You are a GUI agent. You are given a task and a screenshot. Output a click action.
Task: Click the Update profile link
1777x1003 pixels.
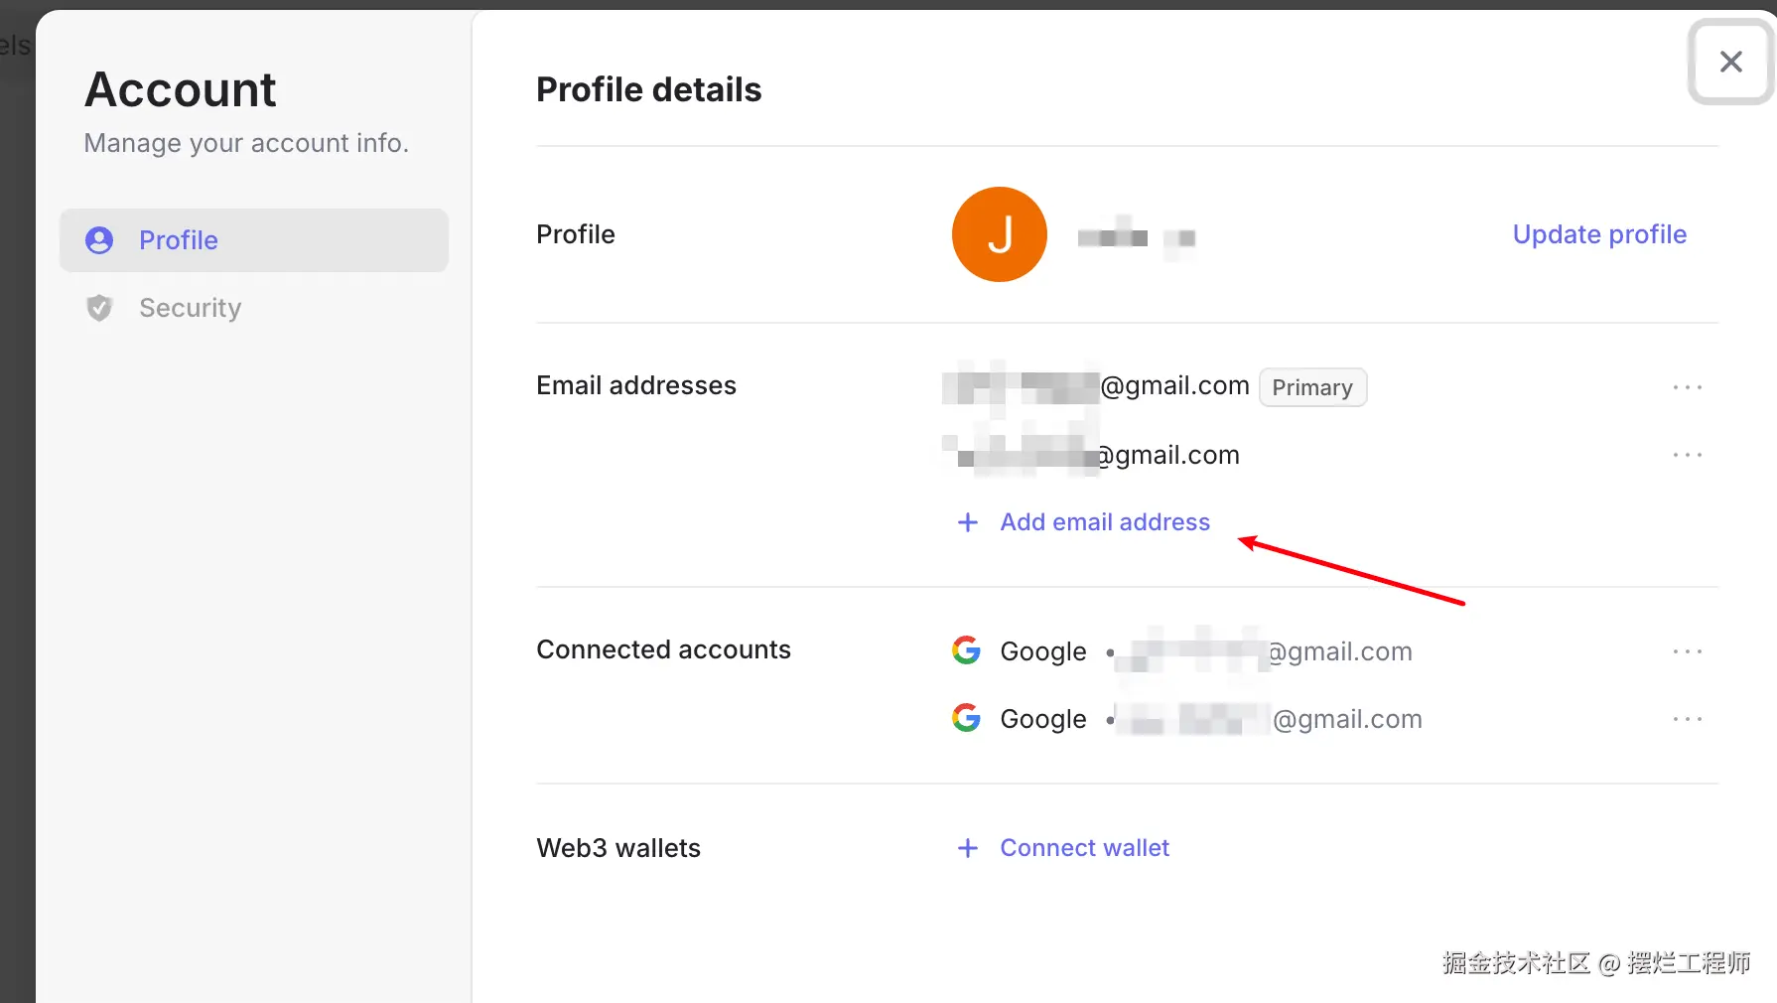tap(1598, 234)
